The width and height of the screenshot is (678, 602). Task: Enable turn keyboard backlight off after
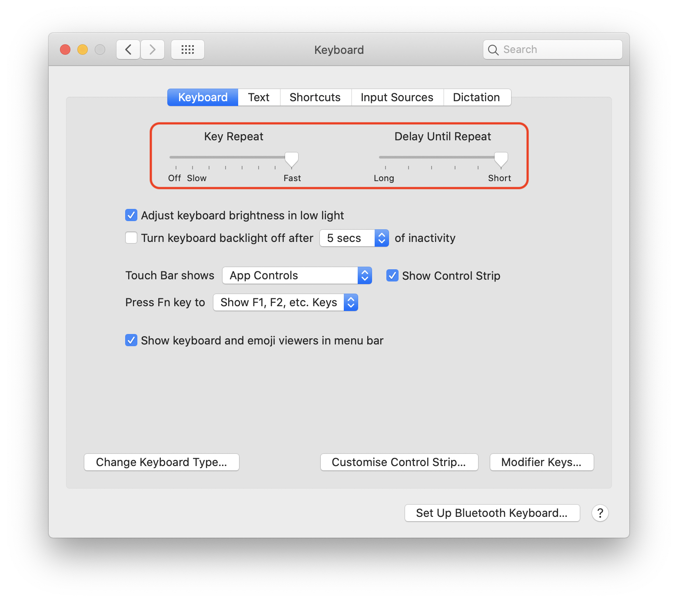pos(131,238)
